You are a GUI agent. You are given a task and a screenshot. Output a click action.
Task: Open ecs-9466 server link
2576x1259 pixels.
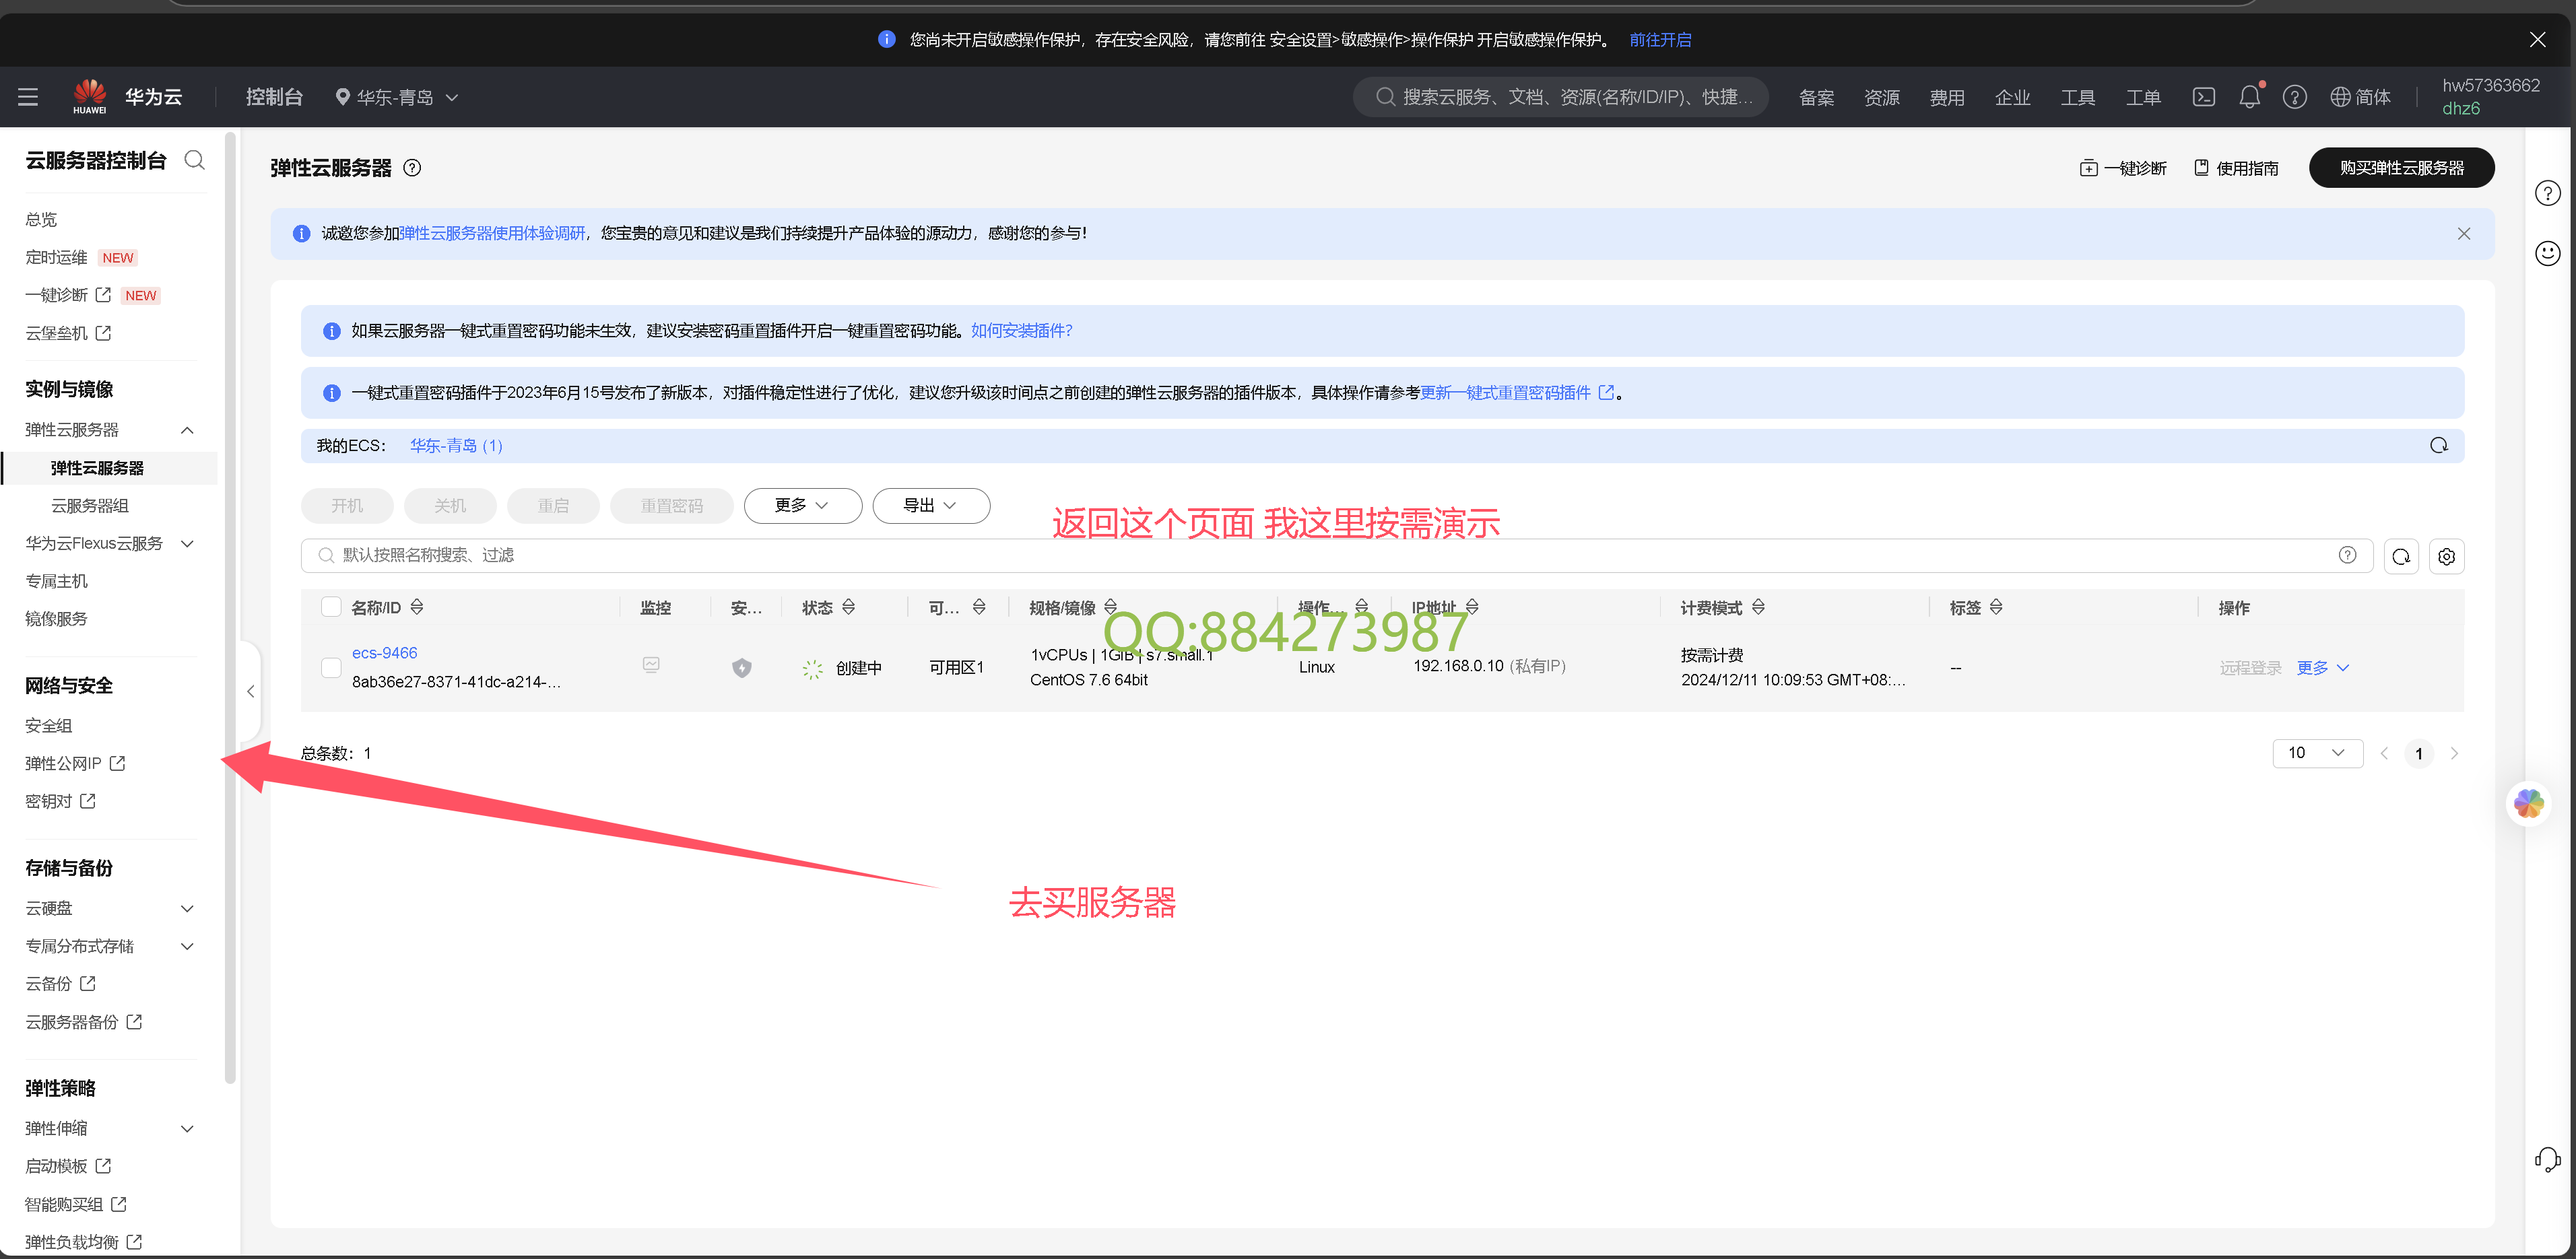pyautogui.click(x=385, y=653)
